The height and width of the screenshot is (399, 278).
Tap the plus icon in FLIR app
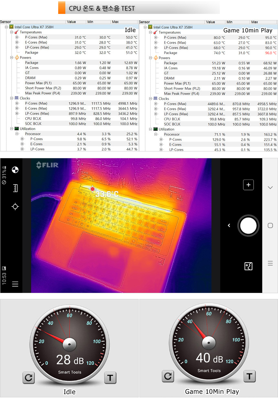click(248, 185)
